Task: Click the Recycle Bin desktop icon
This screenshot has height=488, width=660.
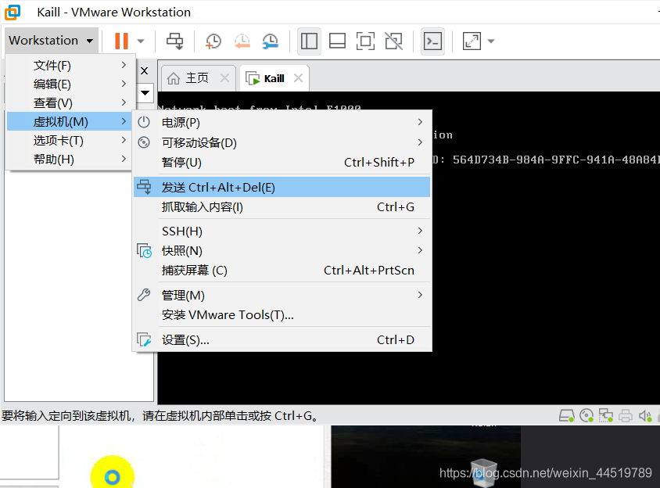Action: coord(483,473)
